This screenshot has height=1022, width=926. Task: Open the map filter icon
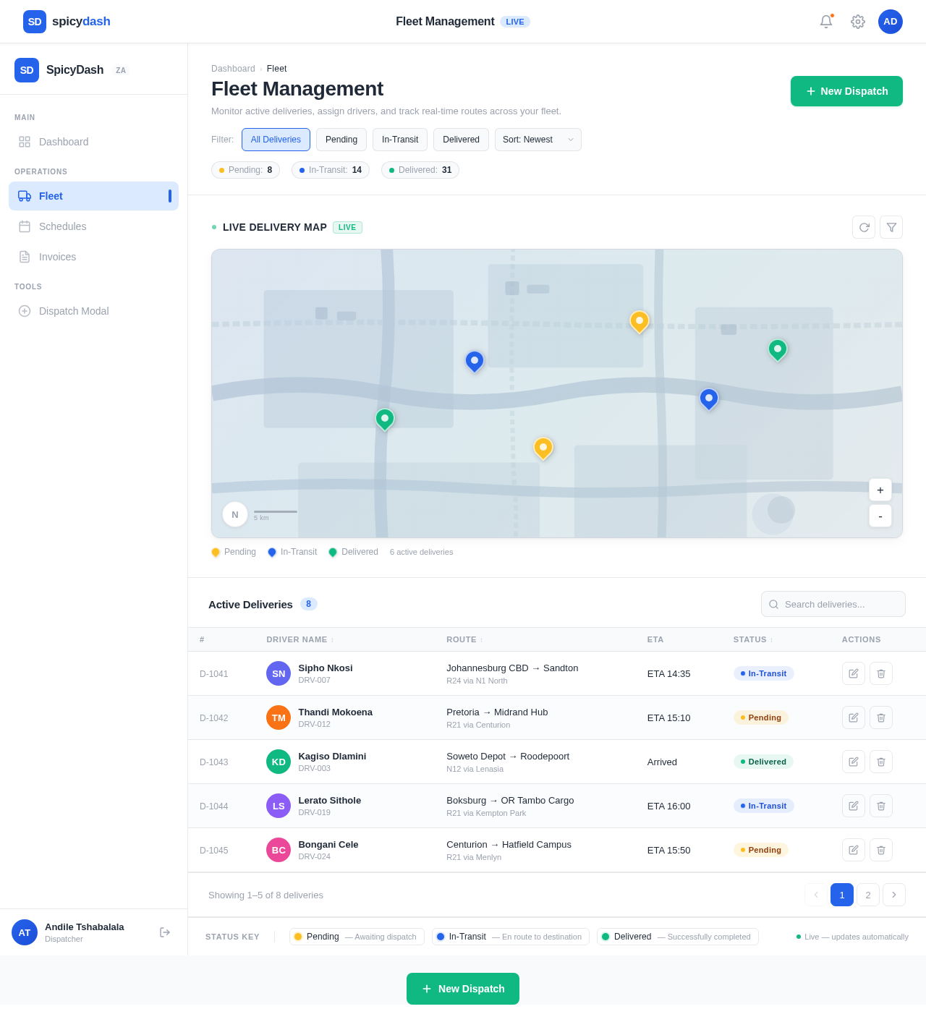[891, 227]
